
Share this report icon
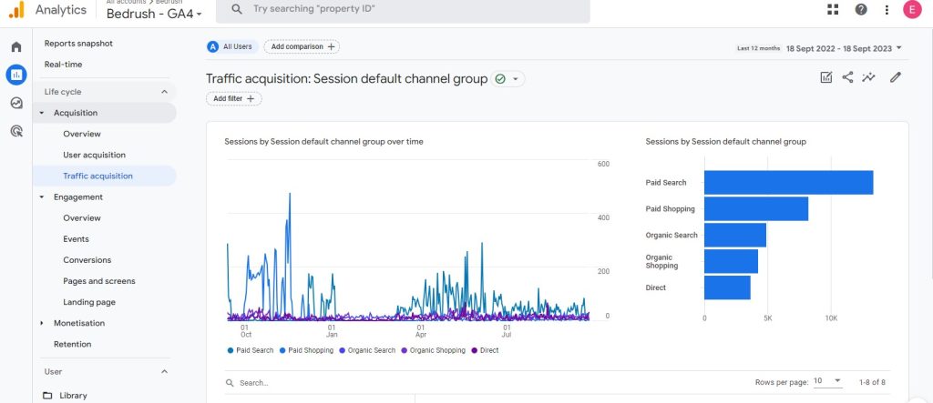tap(848, 77)
